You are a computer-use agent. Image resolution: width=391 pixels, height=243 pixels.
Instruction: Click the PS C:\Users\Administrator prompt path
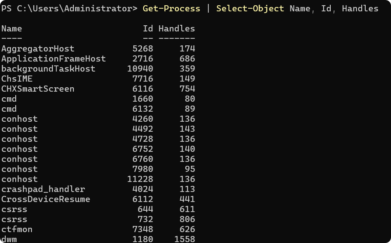pyautogui.click(x=69, y=9)
